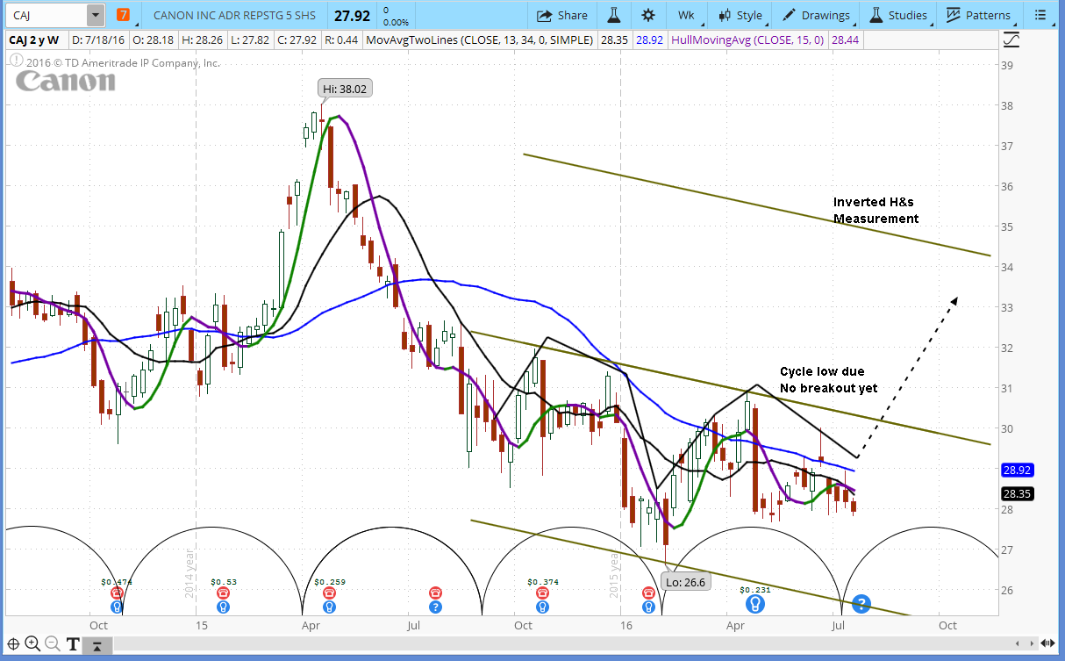Screen dimensions: 1065x661
Task: Click the black 28.35 price axis label
Action: (1018, 493)
